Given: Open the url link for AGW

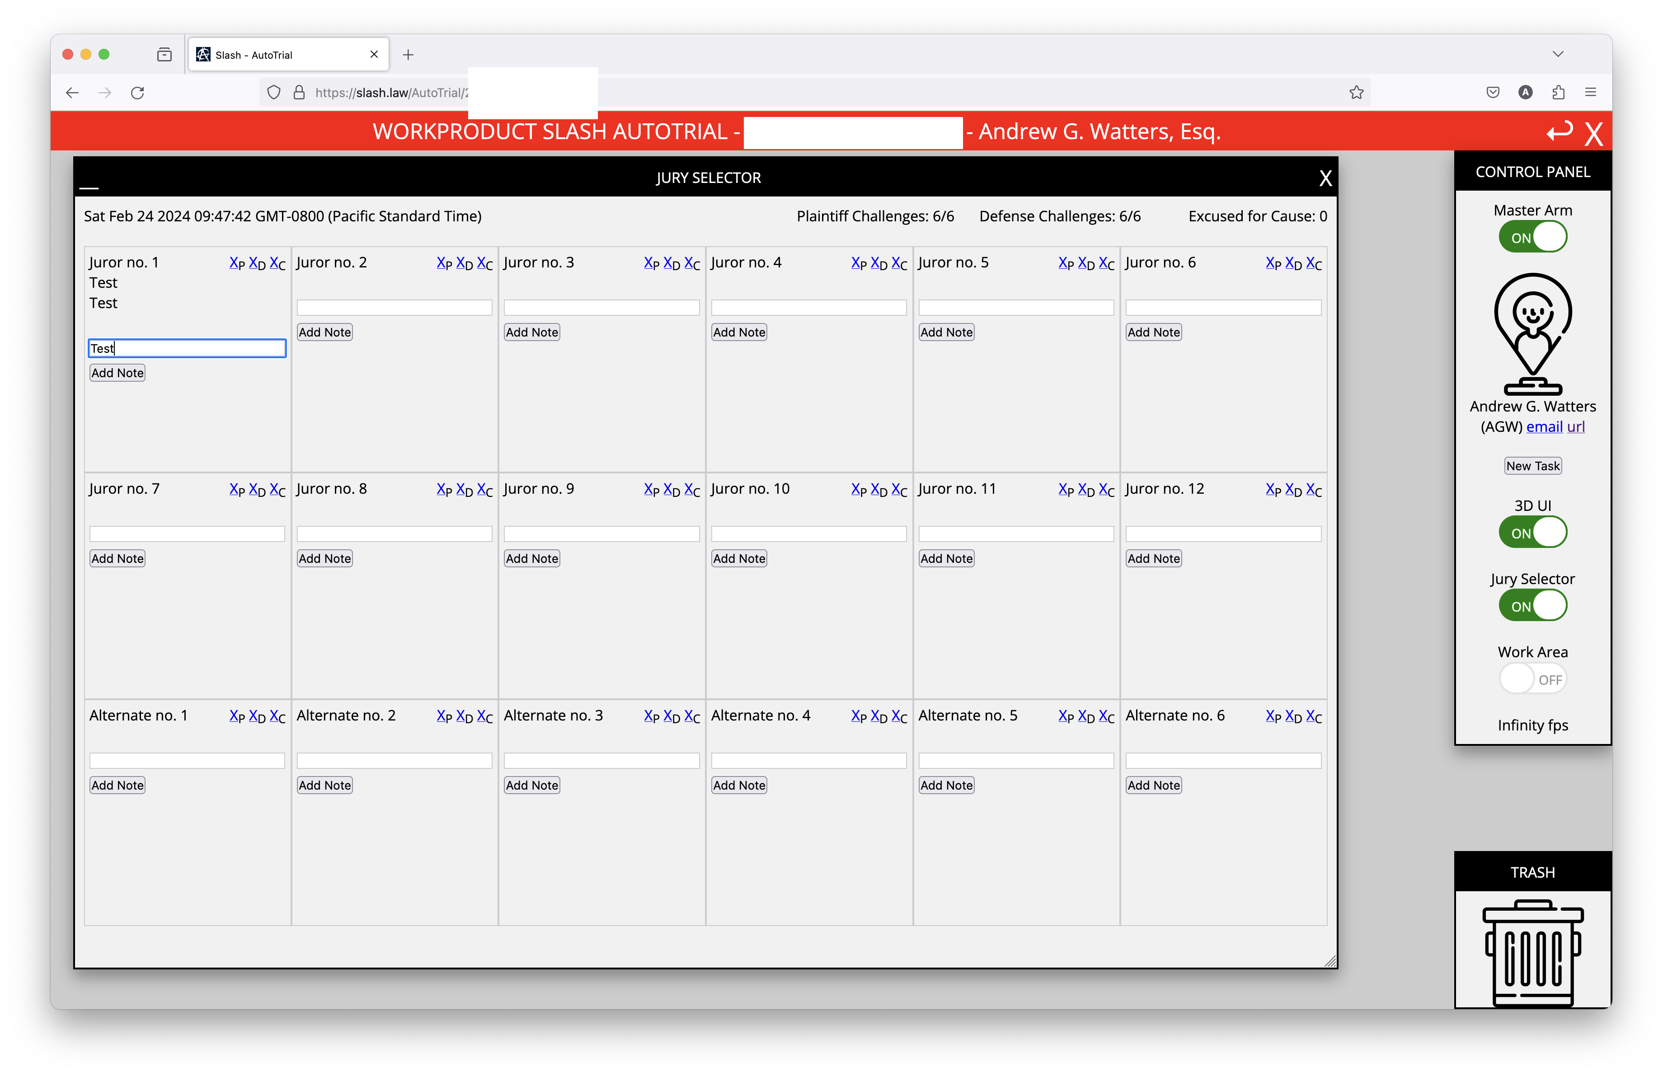Looking at the screenshot, I should pos(1576,426).
